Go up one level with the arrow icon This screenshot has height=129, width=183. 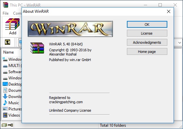pos(8,42)
